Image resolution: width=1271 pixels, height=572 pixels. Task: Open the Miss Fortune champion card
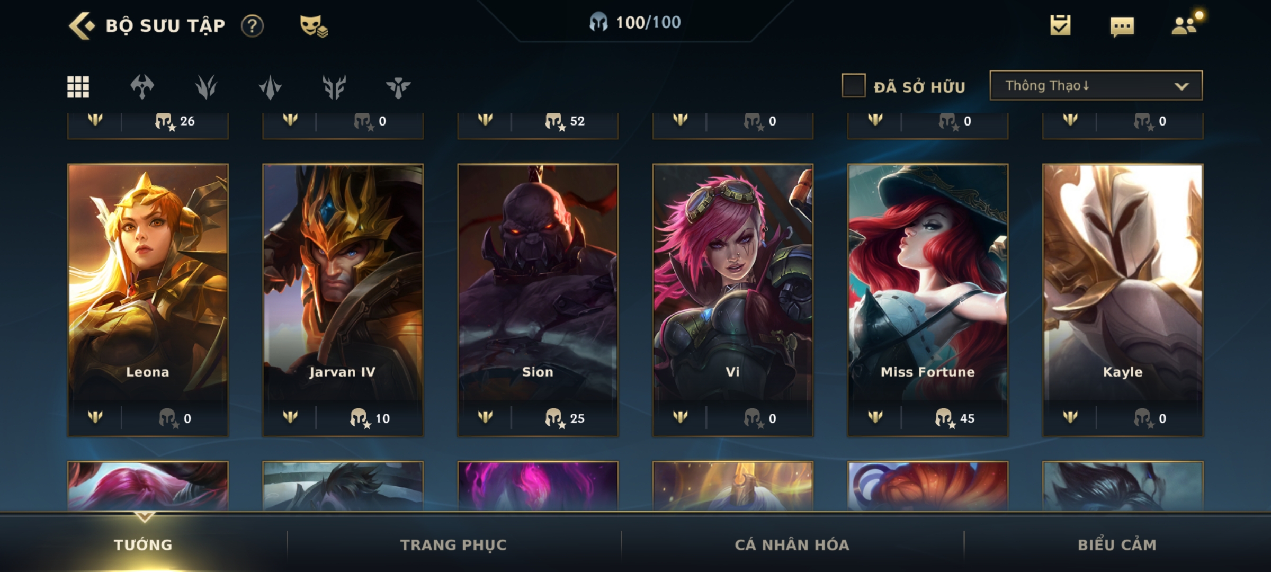[x=928, y=300]
